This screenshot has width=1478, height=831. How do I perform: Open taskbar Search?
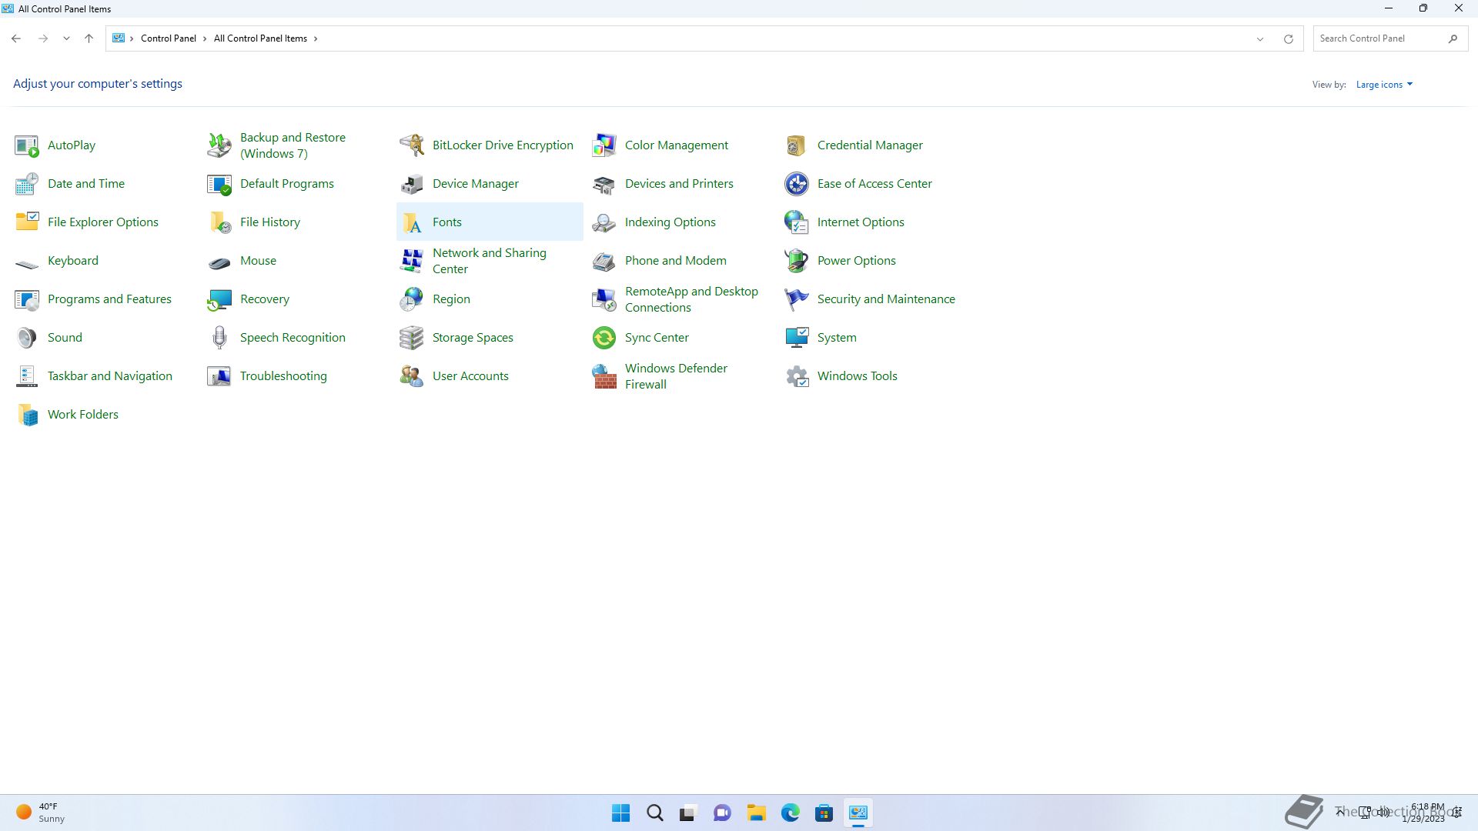coord(654,813)
